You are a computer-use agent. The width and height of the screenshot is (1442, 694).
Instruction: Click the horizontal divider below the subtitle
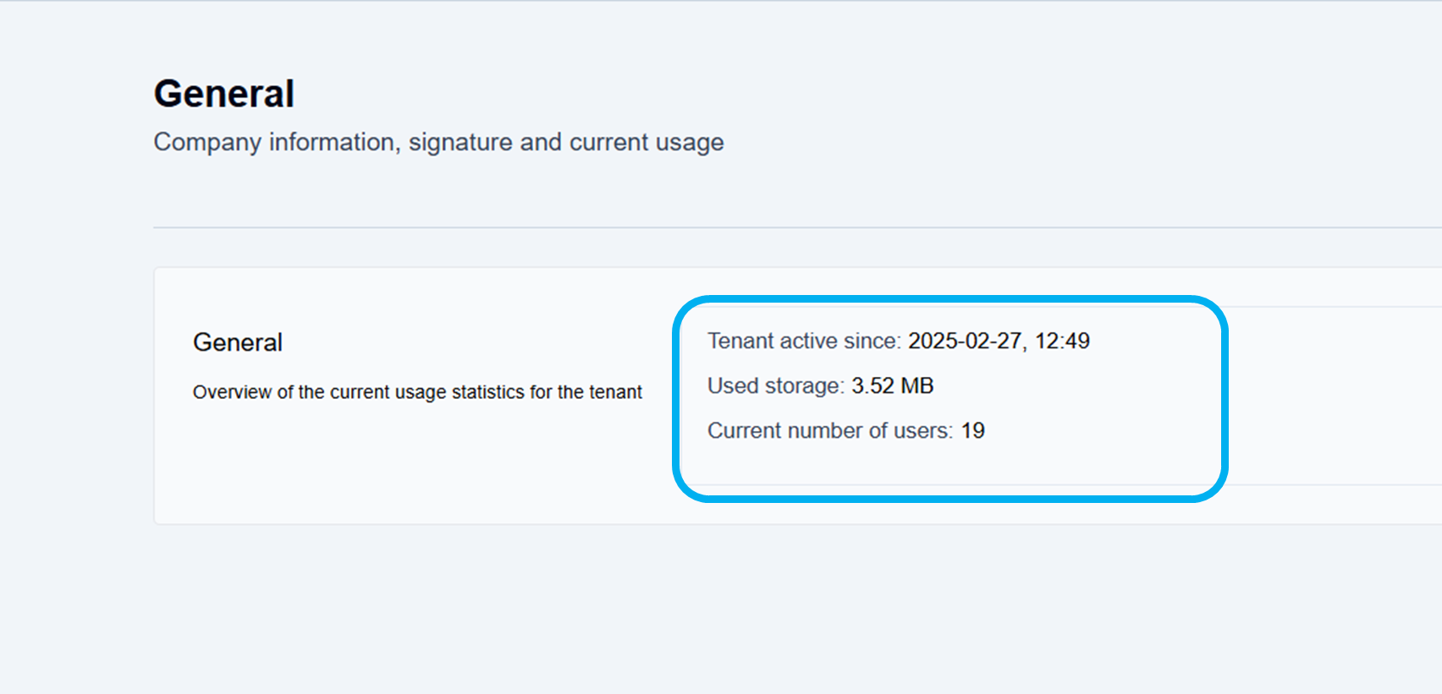pyautogui.click(x=762, y=227)
